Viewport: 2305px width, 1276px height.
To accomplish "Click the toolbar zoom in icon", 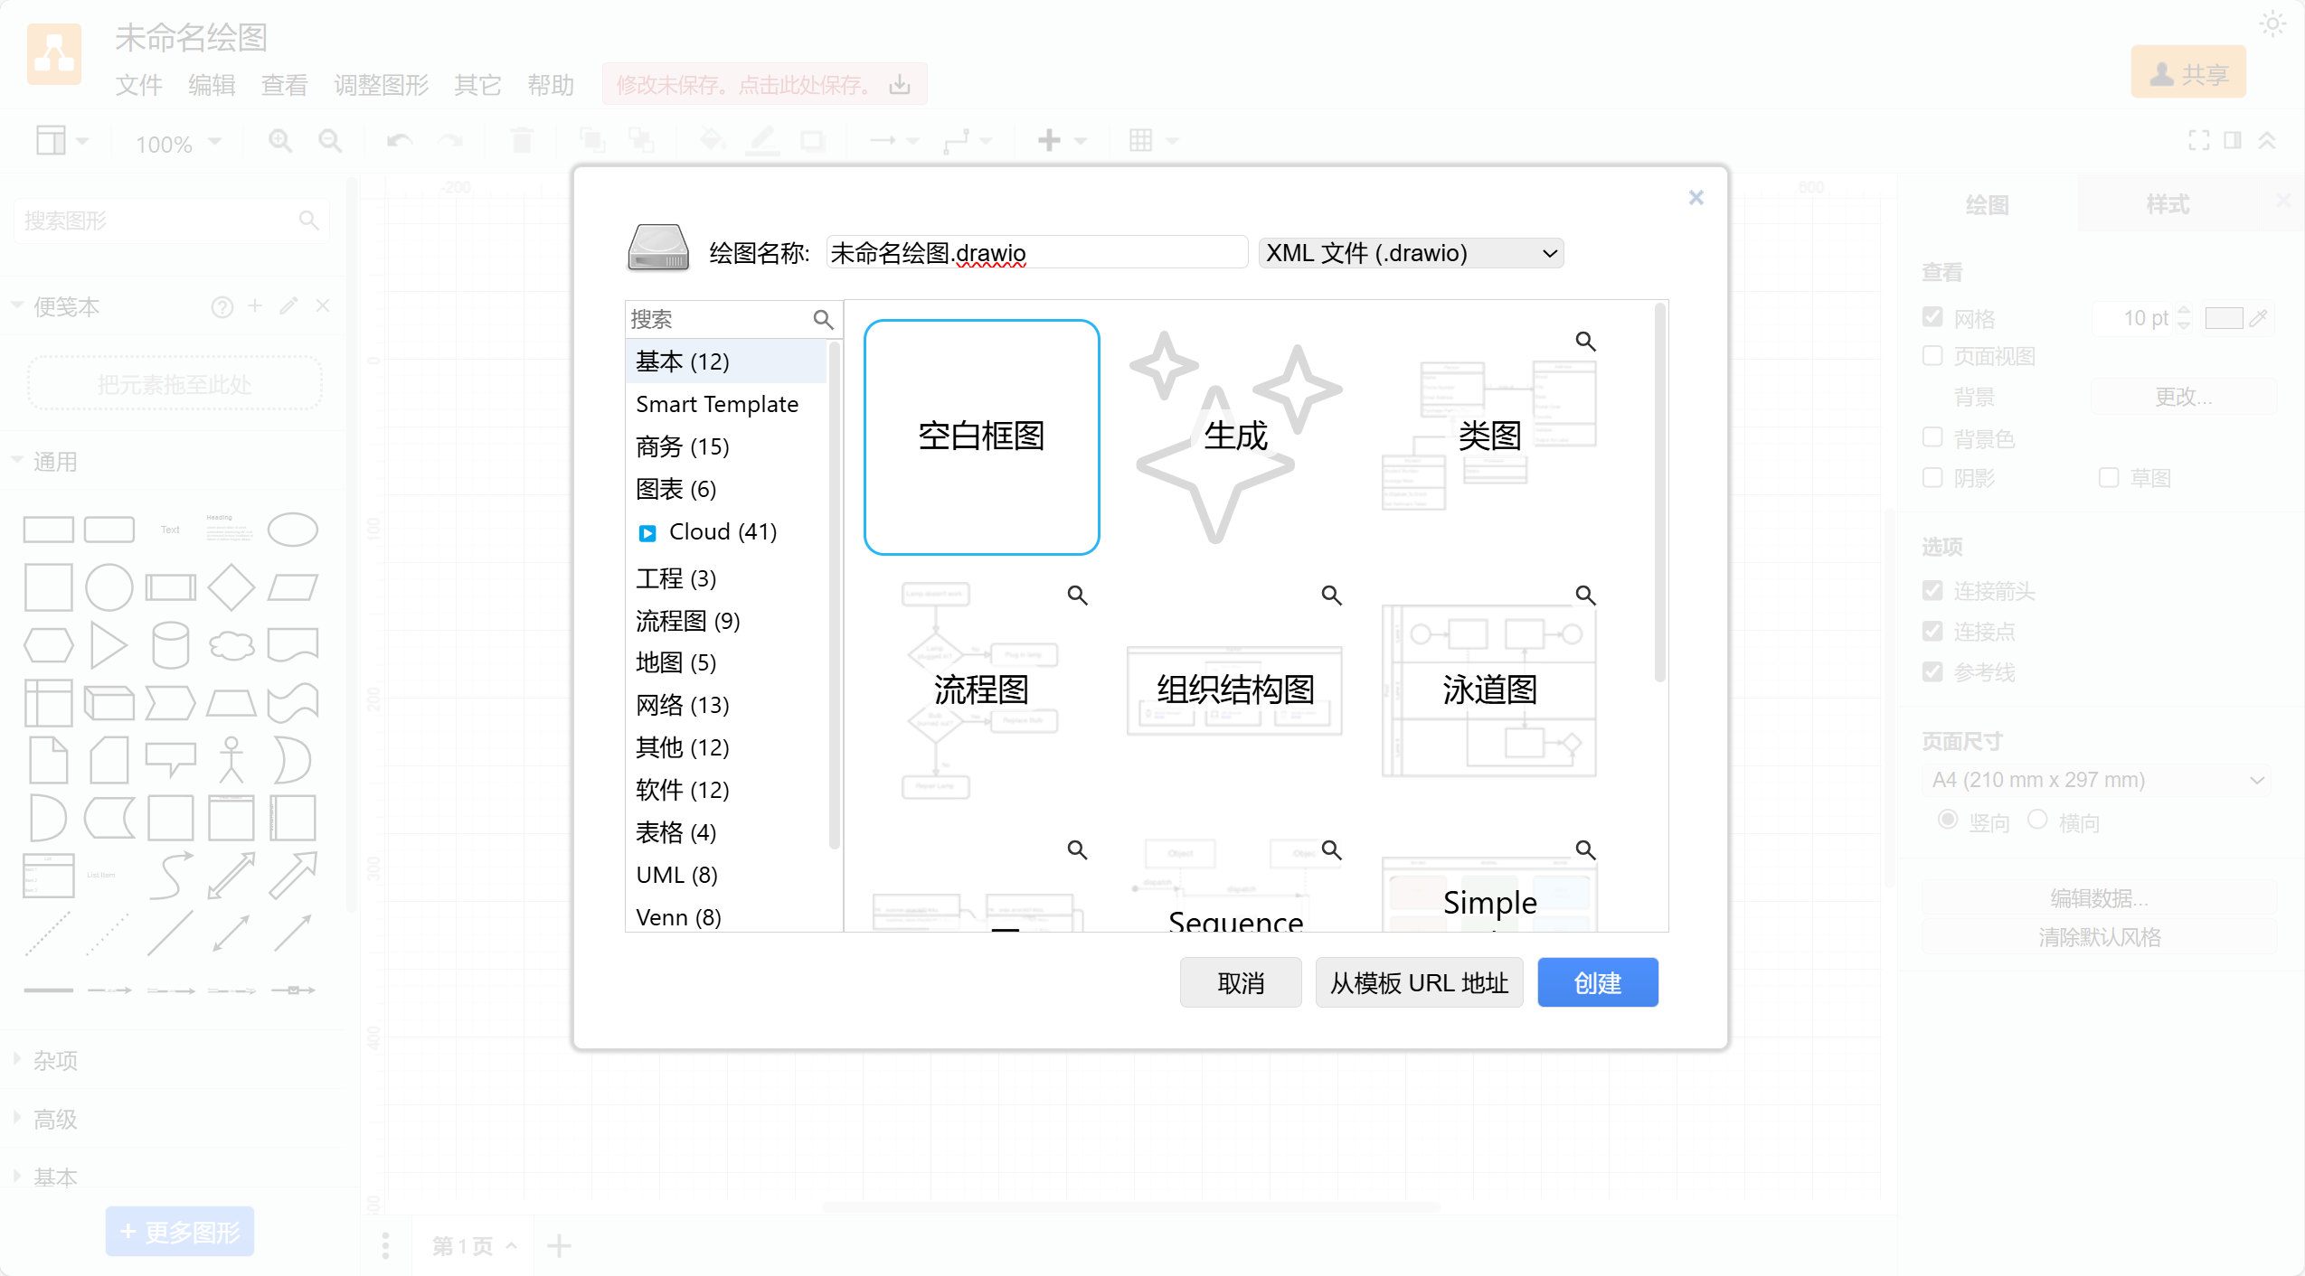I will 280,141.
